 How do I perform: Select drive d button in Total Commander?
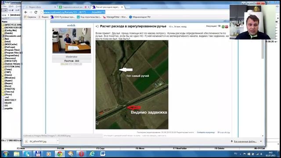tap(11, 11)
